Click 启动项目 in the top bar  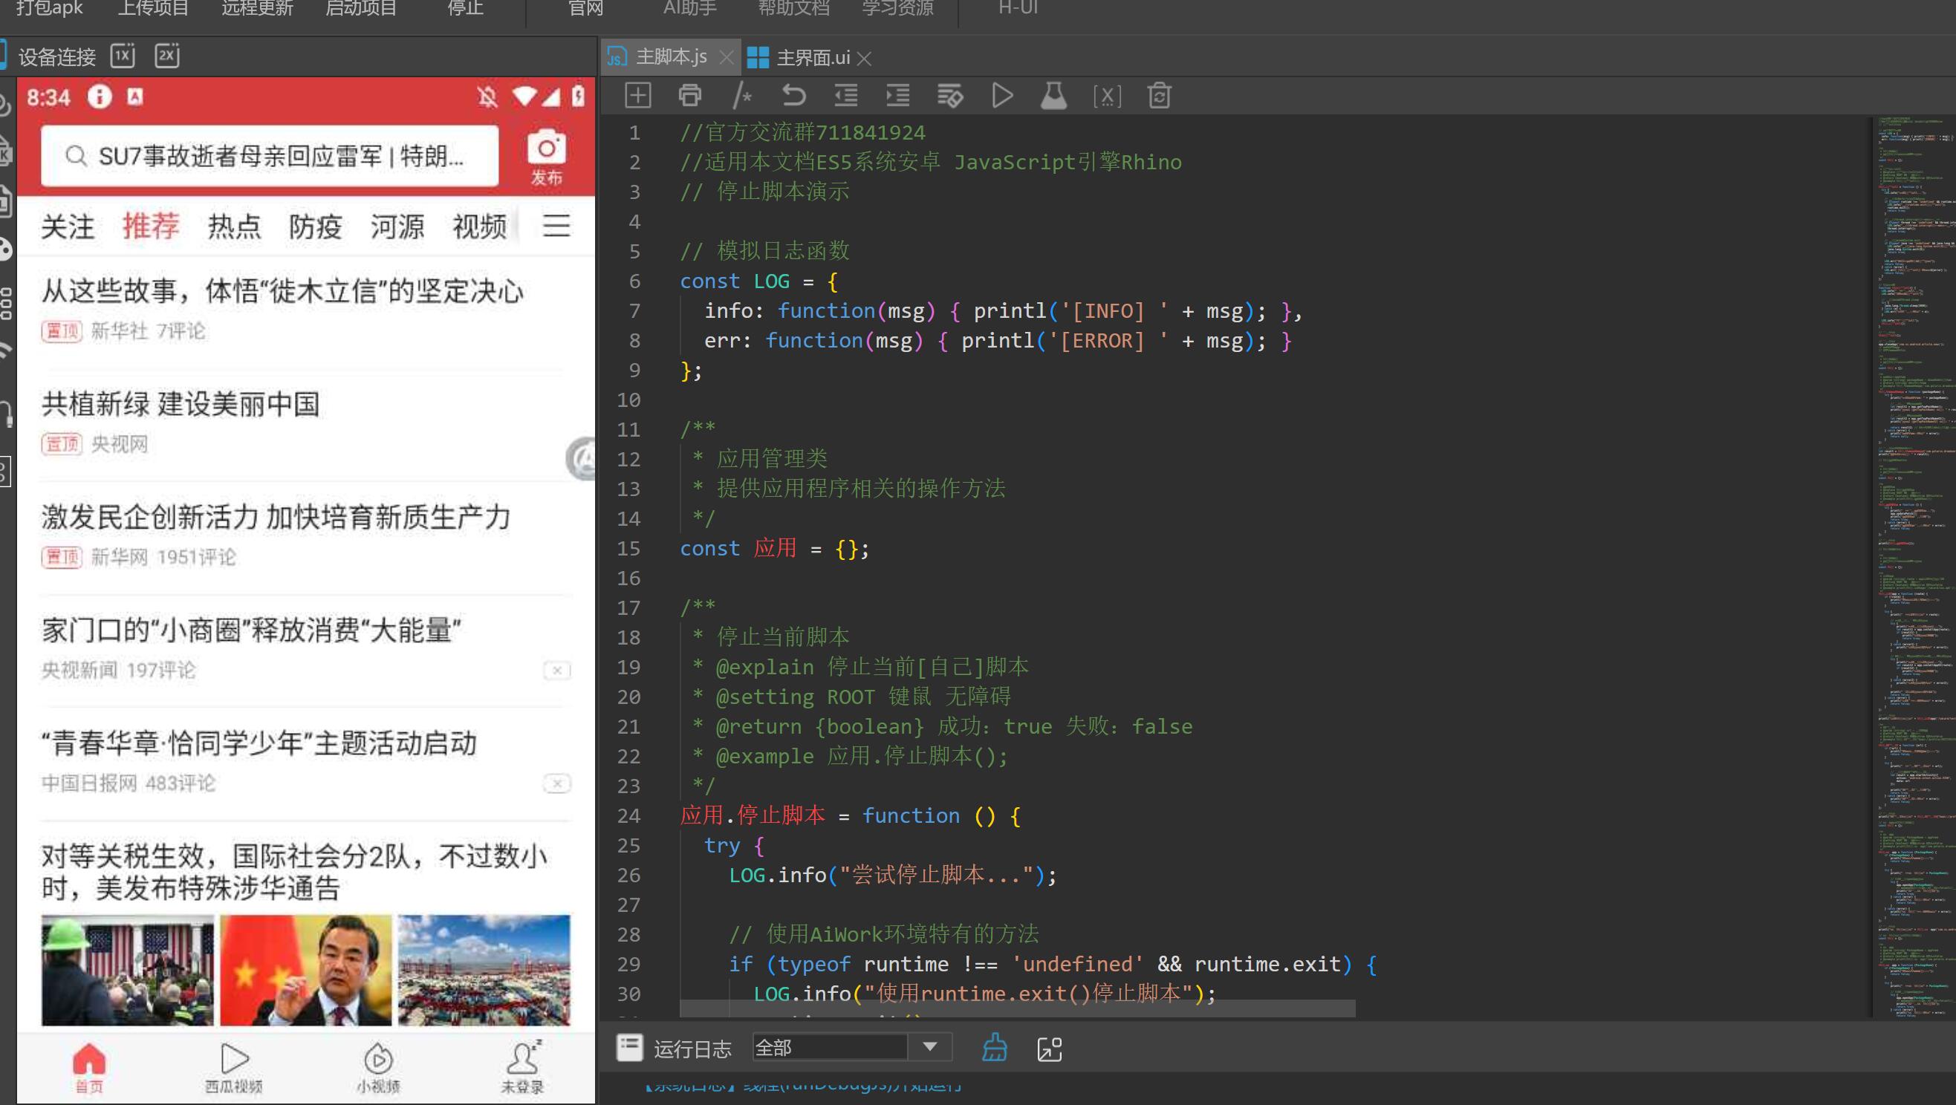[361, 8]
